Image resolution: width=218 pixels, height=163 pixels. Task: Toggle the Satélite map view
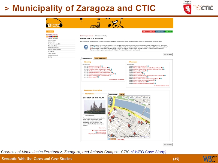coord(138,98)
